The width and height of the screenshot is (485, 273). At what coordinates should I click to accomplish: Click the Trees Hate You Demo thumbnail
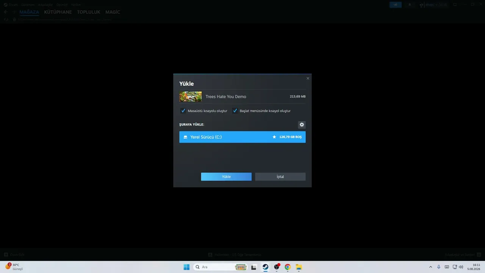pos(190,97)
